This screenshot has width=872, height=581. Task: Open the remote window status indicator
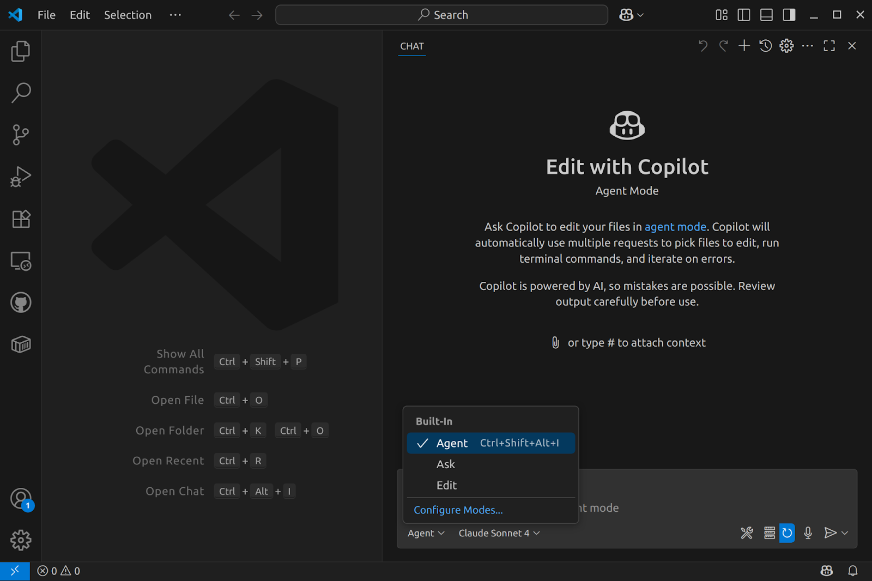click(x=15, y=571)
